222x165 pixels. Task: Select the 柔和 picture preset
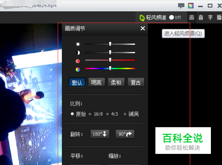[x=116, y=82]
